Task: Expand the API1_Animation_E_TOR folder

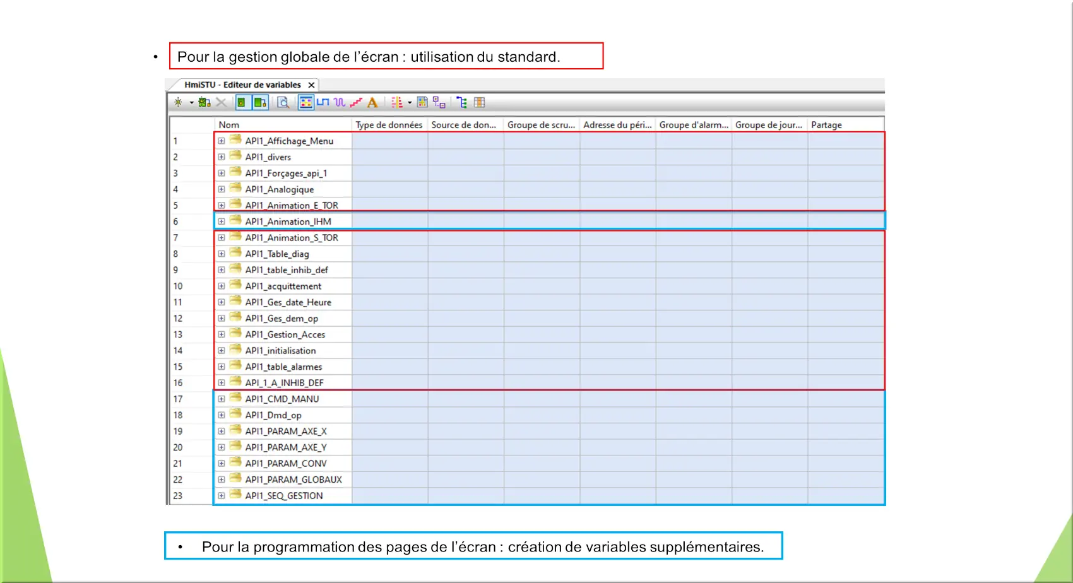Action: (x=222, y=205)
